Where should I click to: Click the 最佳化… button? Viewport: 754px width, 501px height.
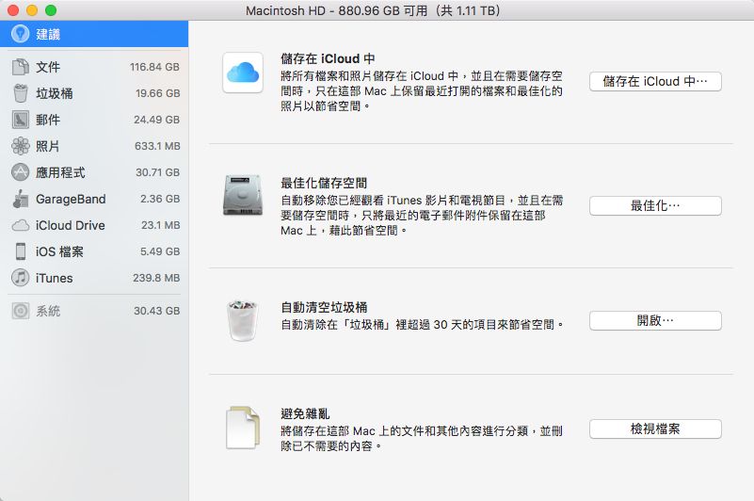tap(655, 206)
